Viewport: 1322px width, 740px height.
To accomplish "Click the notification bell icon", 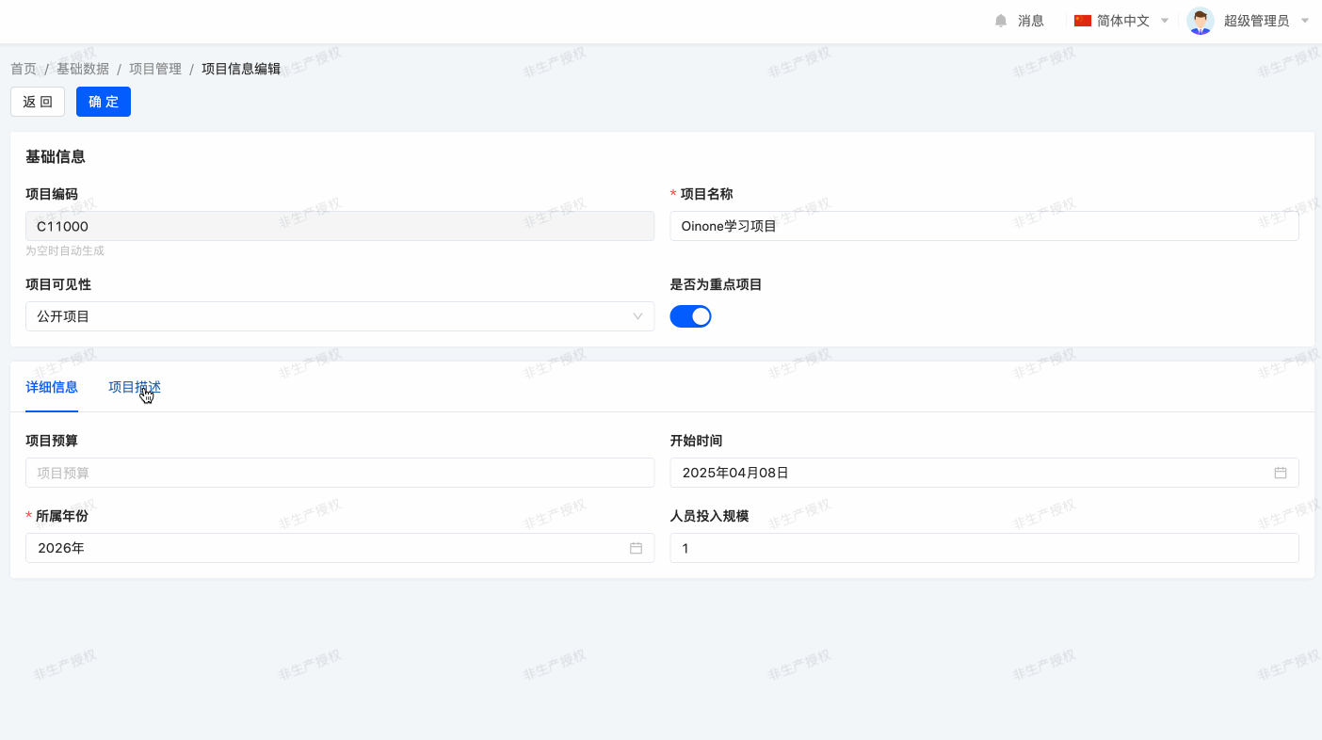I will pyautogui.click(x=1001, y=21).
